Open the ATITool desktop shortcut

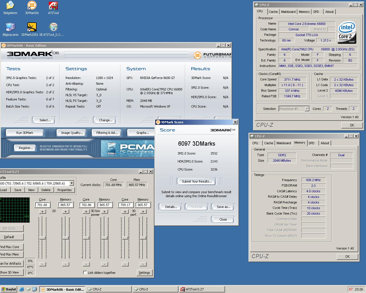(53, 7)
